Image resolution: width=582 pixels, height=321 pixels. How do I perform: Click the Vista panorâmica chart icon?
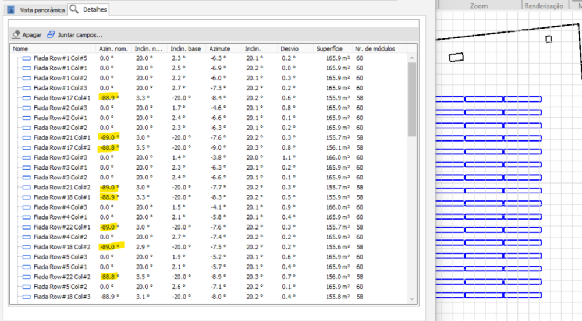pos(10,10)
